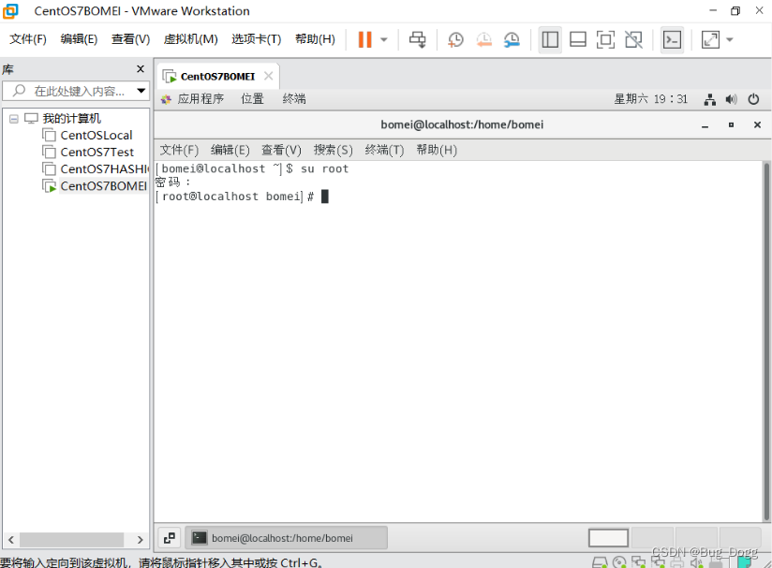This screenshot has height=568, width=772.
Task: Click the guest clock 星期六 19:31
Action: click(x=650, y=99)
